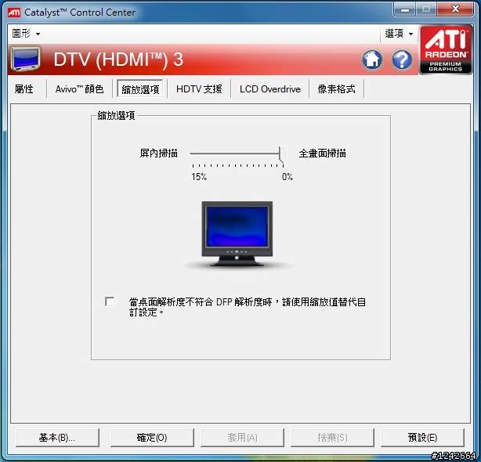
Task: Click the monitor preview image
Action: 237,233
